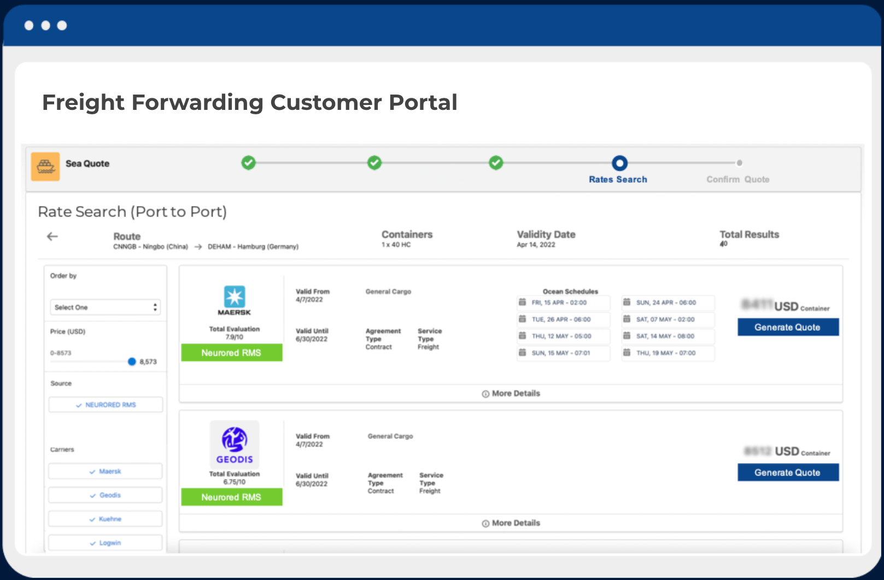The width and height of the screenshot is (884, 580).
Task: Click the Ocean Schedules heading
Action: coord(570,291)
